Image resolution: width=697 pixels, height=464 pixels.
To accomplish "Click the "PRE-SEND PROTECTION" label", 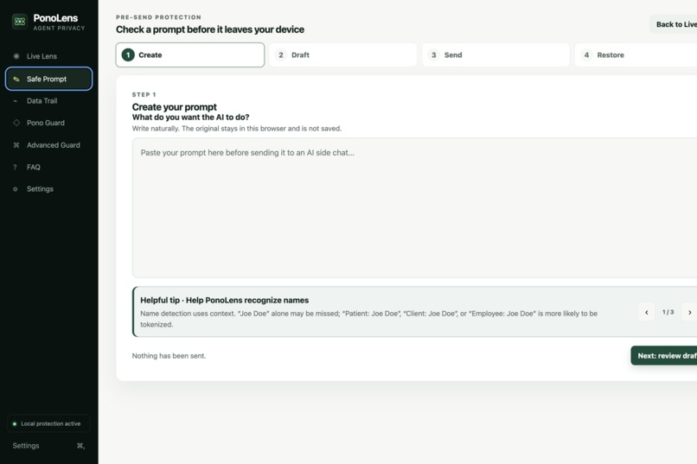I will click(159, 17).
